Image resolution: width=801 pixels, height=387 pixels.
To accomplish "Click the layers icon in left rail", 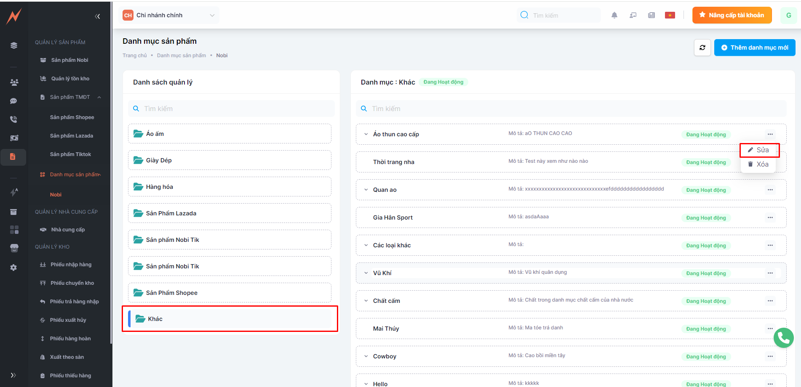I will coord(14,45).
